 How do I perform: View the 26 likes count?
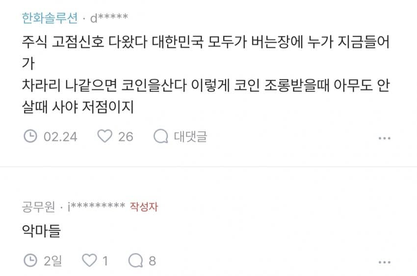click(126, 136)
